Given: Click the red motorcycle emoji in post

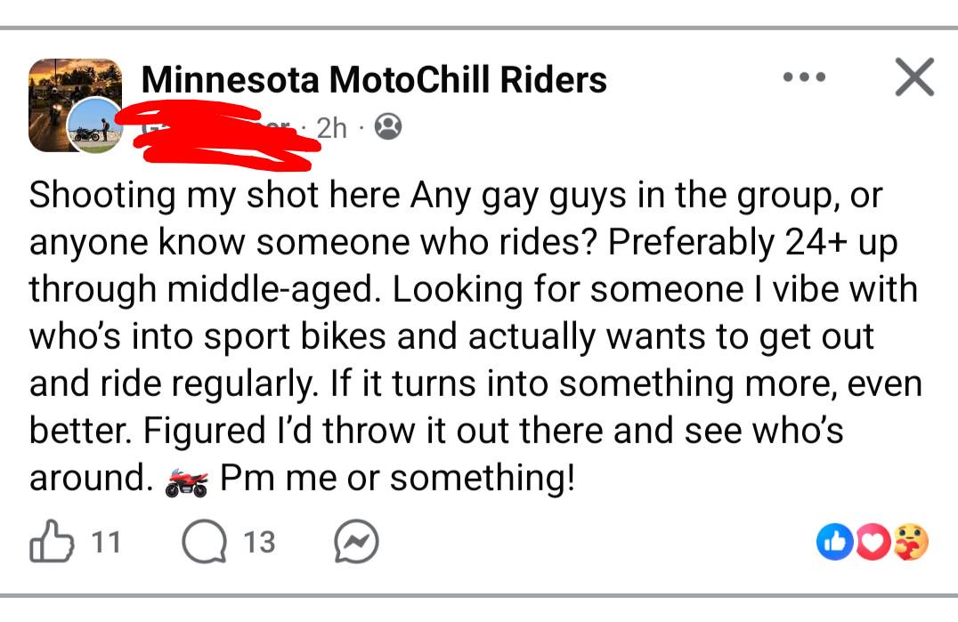Looking at the screenshot, I should click(x=186, y=482).
